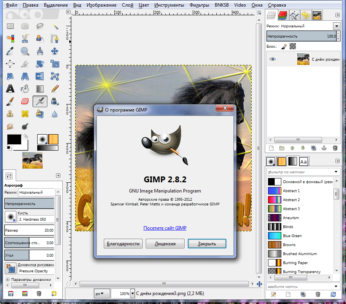Open the Слой menu

(x=127, y=5)
